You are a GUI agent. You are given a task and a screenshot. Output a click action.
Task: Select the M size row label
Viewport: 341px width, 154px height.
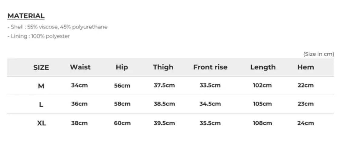point(41,86)
